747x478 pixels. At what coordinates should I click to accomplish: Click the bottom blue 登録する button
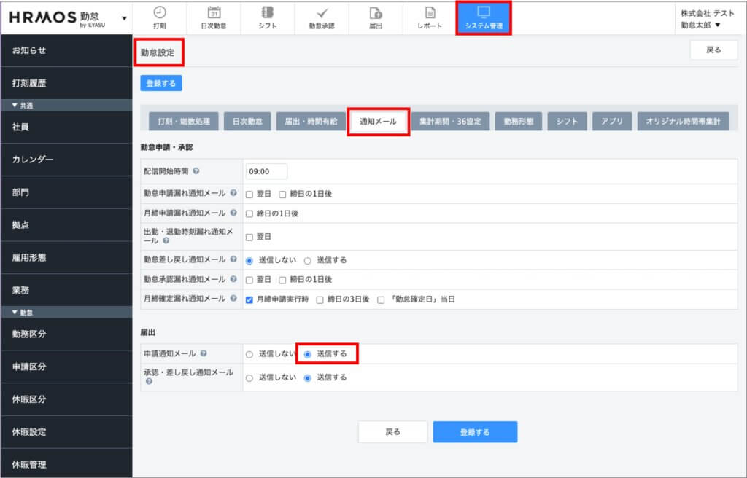(x=475, y=432)
